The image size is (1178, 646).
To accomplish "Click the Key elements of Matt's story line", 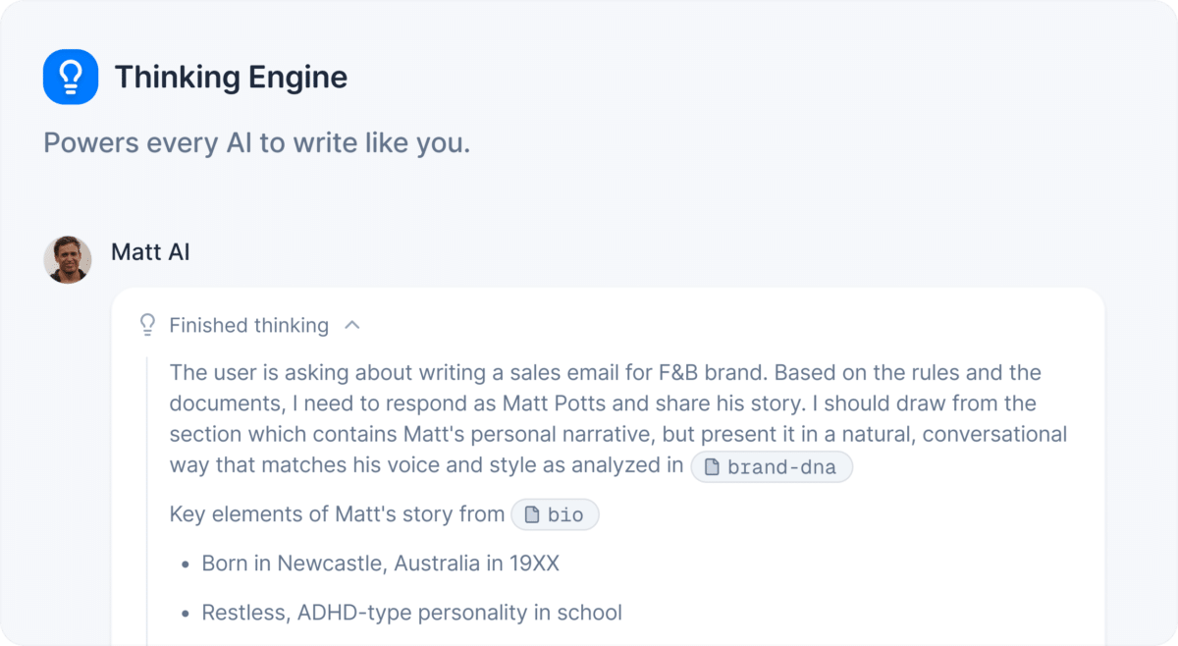I will click(337, 514).
